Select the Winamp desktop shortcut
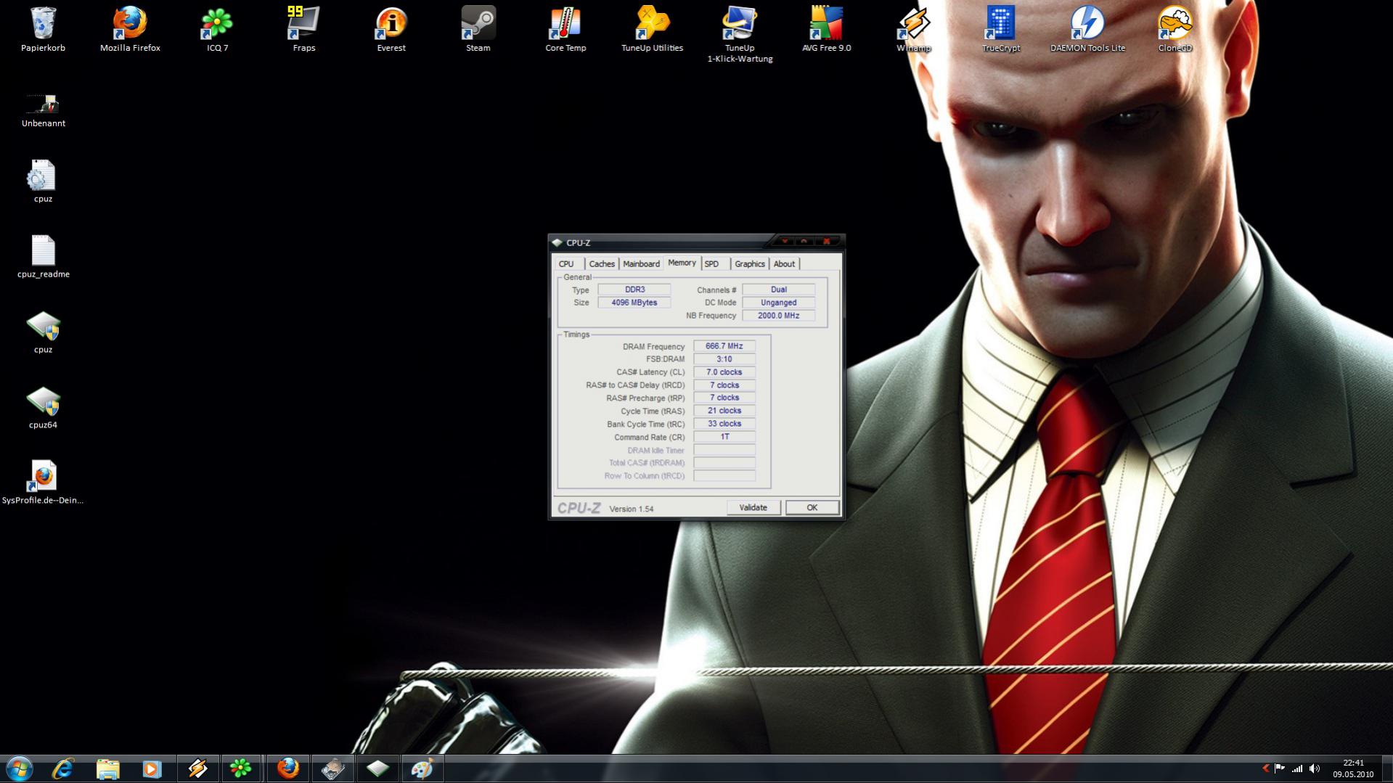Image resolution: width=1393 pixels, height=783 pixels. 913,29
